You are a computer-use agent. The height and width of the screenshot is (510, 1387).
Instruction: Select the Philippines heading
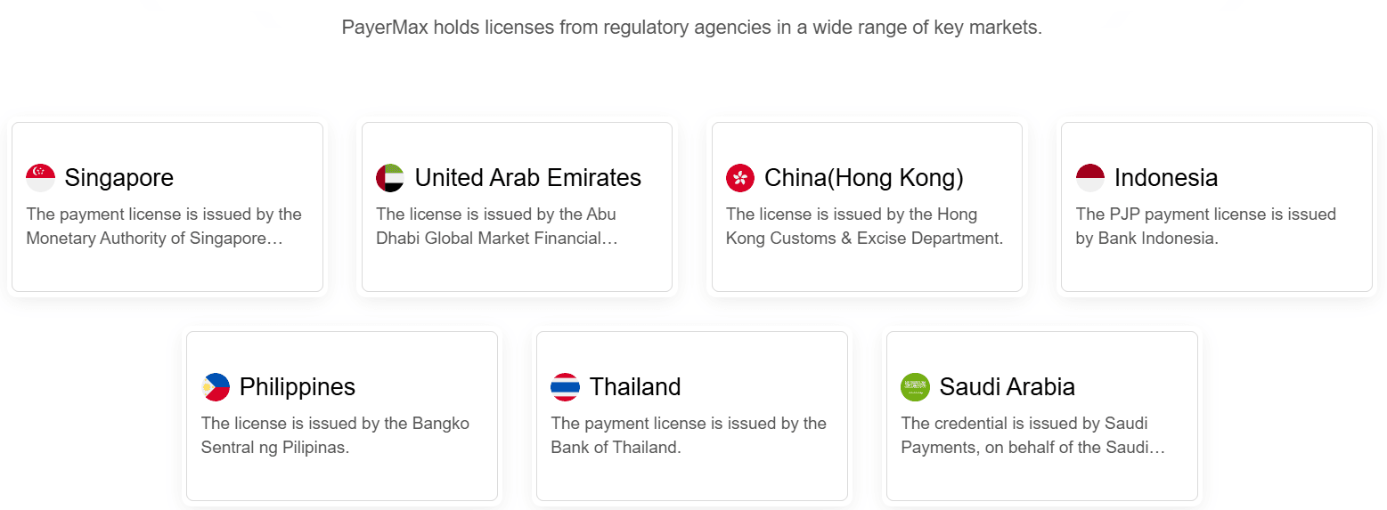298,387
